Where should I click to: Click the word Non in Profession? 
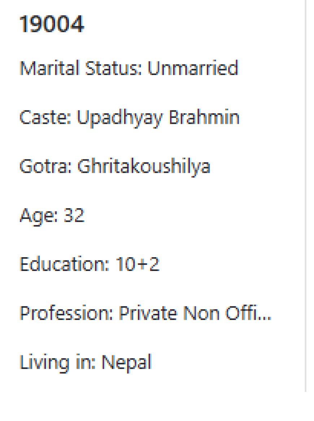[201, 313]
